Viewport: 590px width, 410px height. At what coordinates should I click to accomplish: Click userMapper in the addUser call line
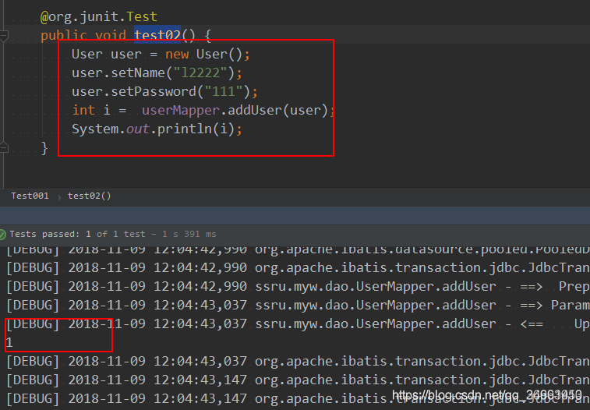181,110
